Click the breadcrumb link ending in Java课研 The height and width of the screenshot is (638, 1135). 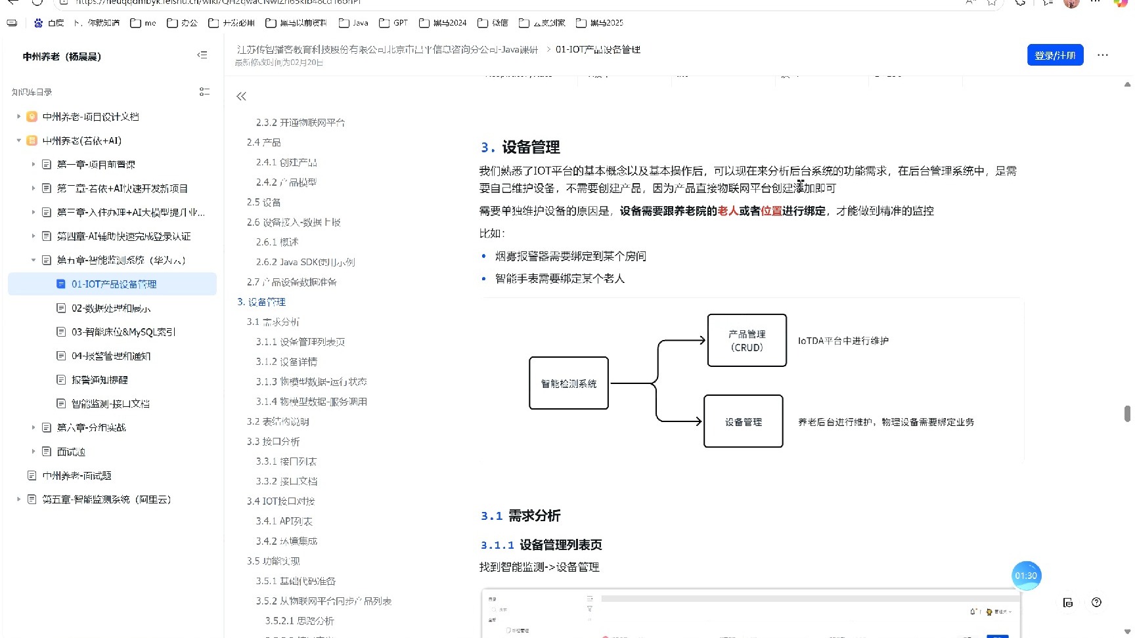(388, 49)
